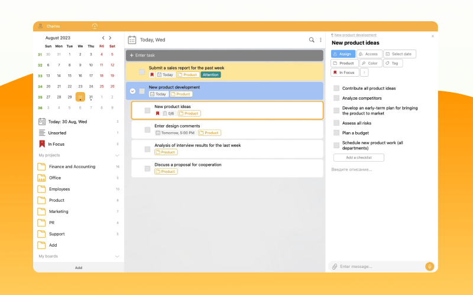Collapse the New product development subtasks
Image resolution: width=473 pixels, height=295 pixels.
tap(132, 91)
